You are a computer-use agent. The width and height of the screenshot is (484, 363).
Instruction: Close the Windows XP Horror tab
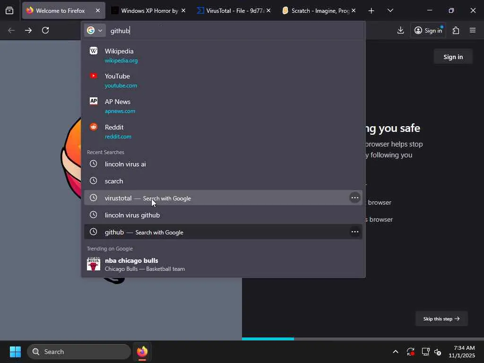point(183,10)
